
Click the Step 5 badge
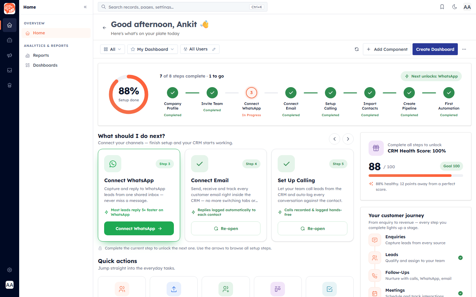[338, 164]
